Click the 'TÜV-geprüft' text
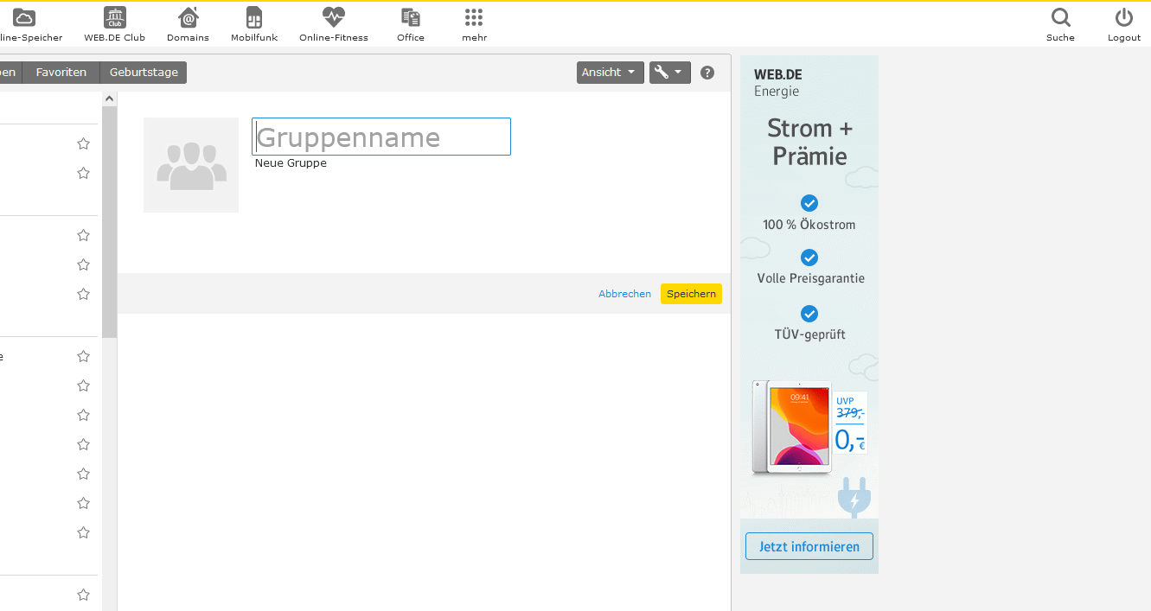1151x611 pixels. [810, 334]
